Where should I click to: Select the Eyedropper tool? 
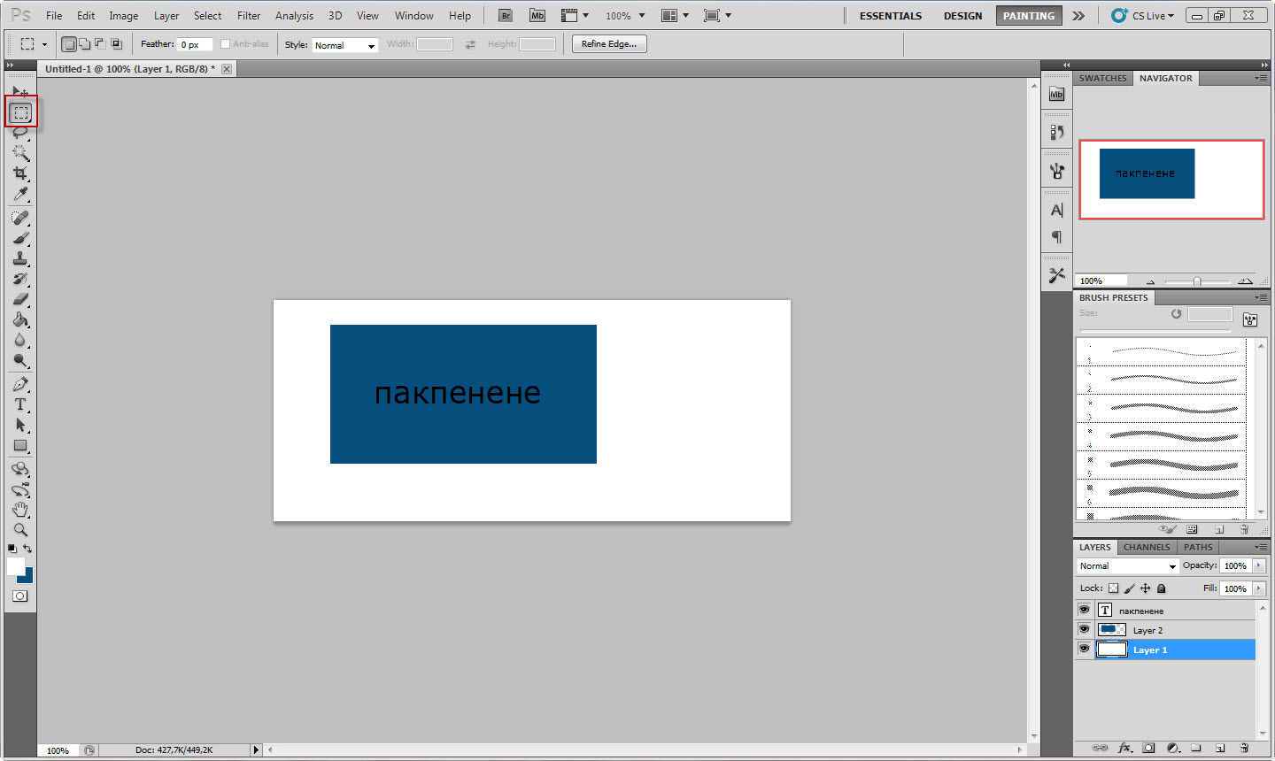pos(20,195)
